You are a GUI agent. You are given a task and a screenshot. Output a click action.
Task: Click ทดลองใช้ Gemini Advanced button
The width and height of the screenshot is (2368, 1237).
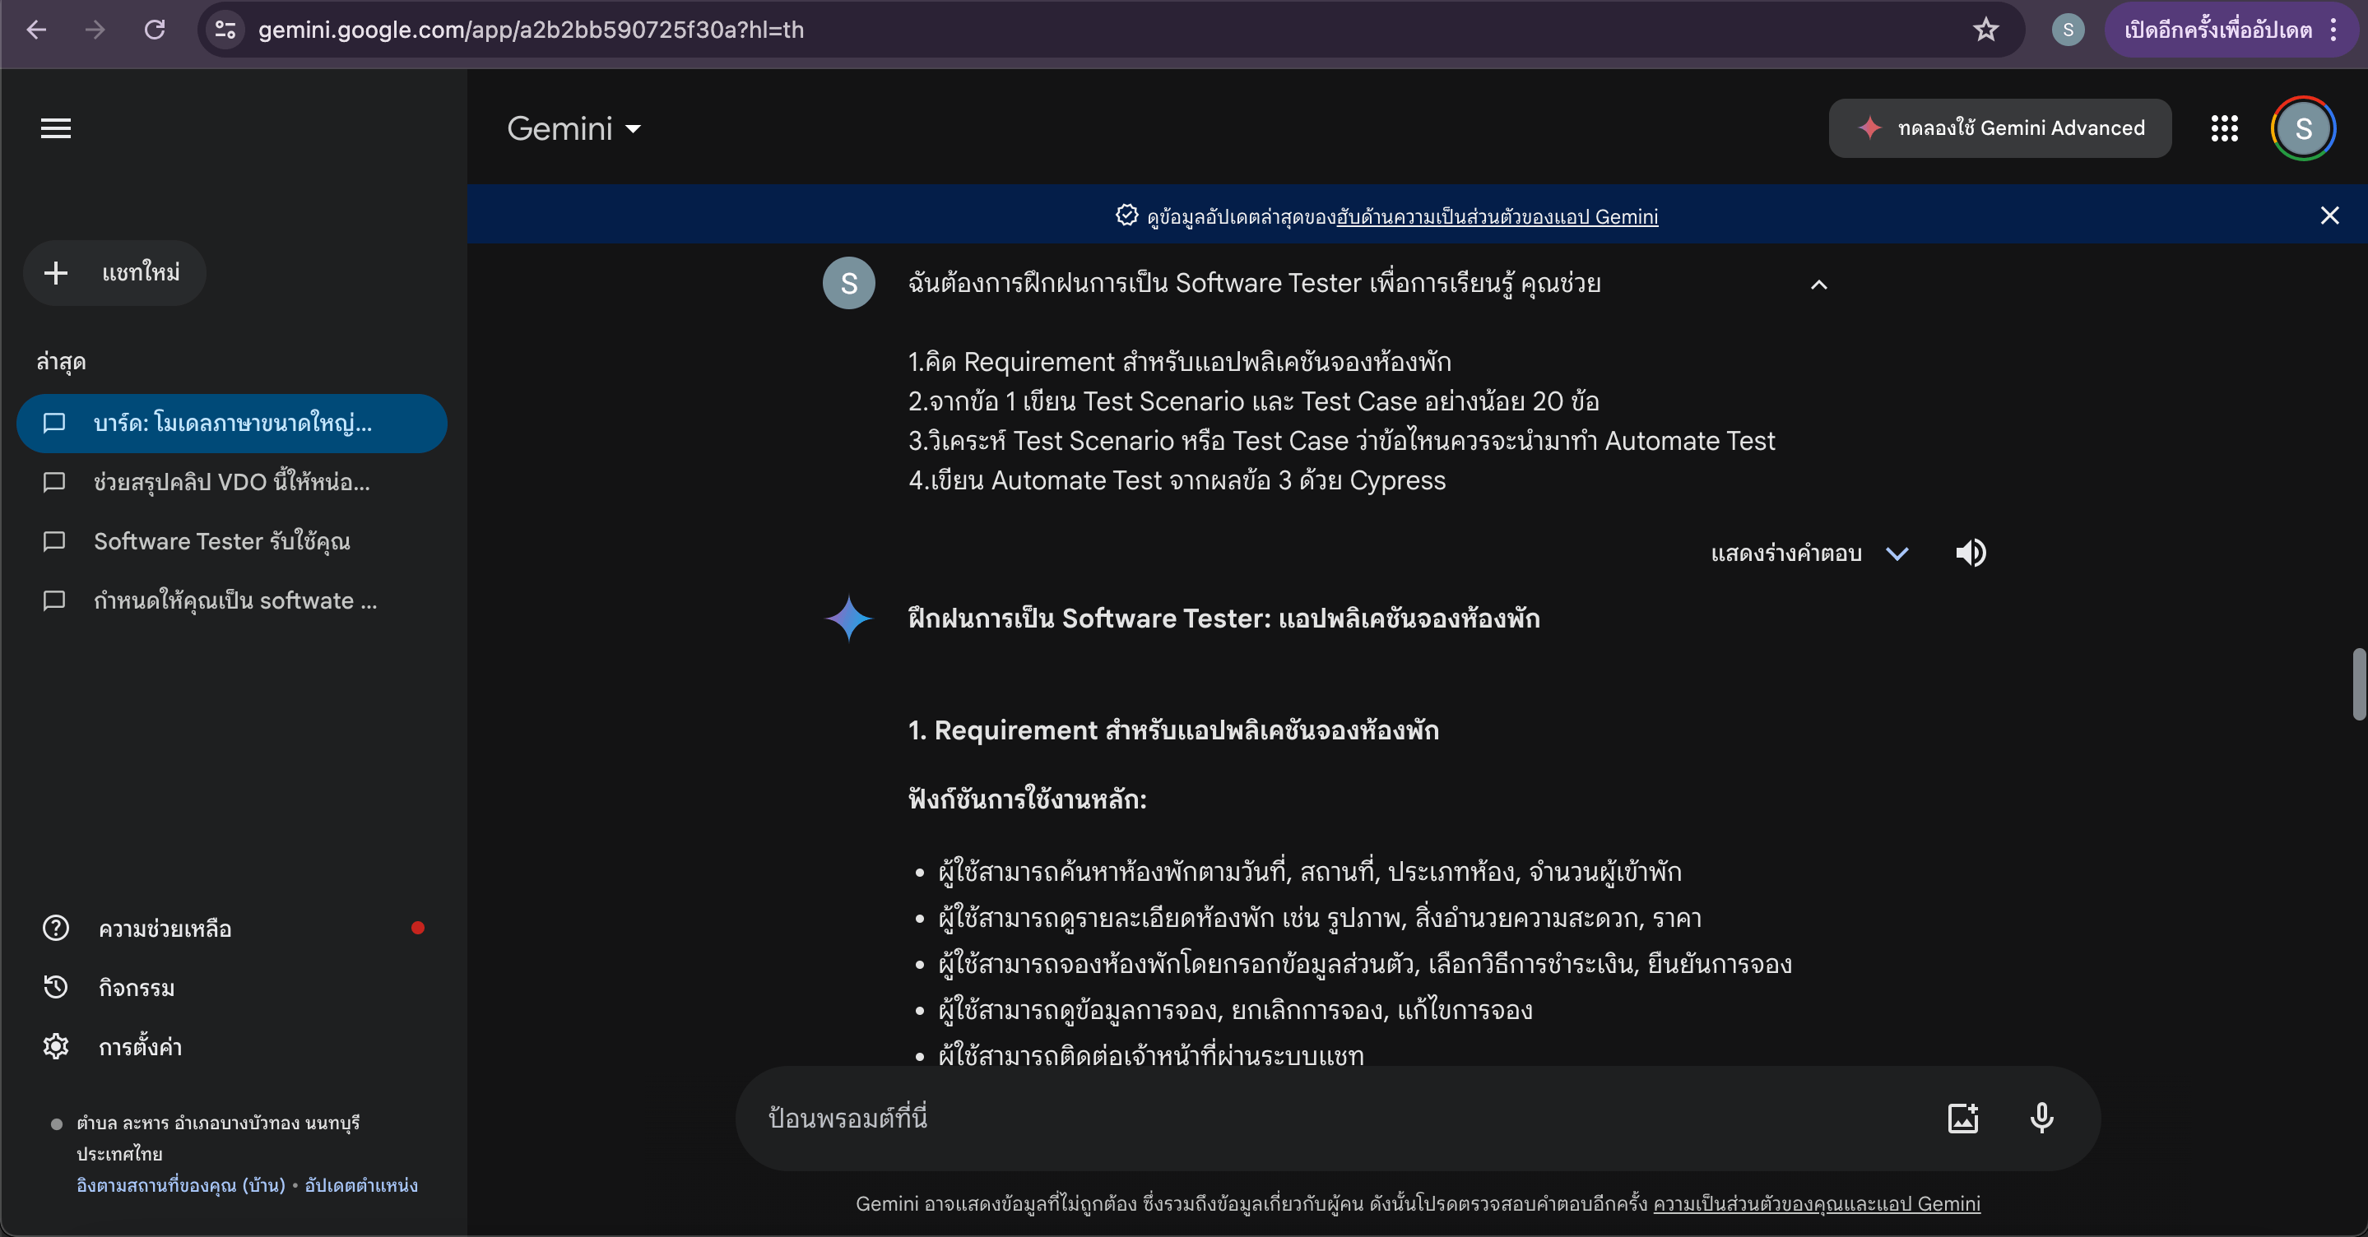pos(1999,127)
